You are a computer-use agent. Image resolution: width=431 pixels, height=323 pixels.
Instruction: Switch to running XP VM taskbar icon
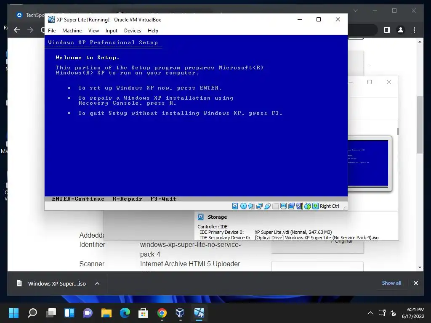[199, 313]
